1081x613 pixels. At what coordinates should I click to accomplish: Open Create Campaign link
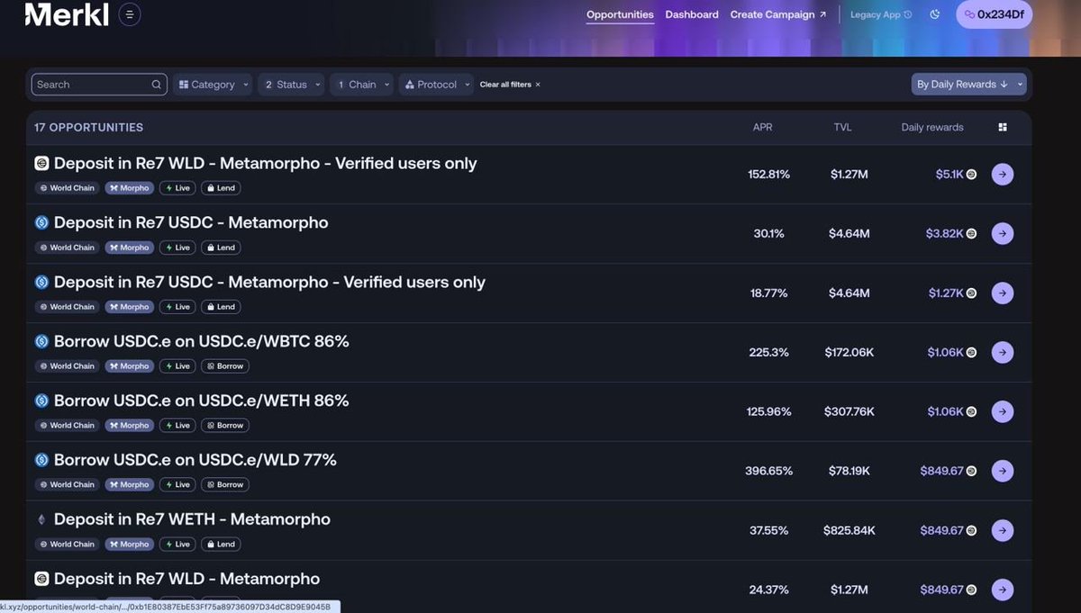778,14
